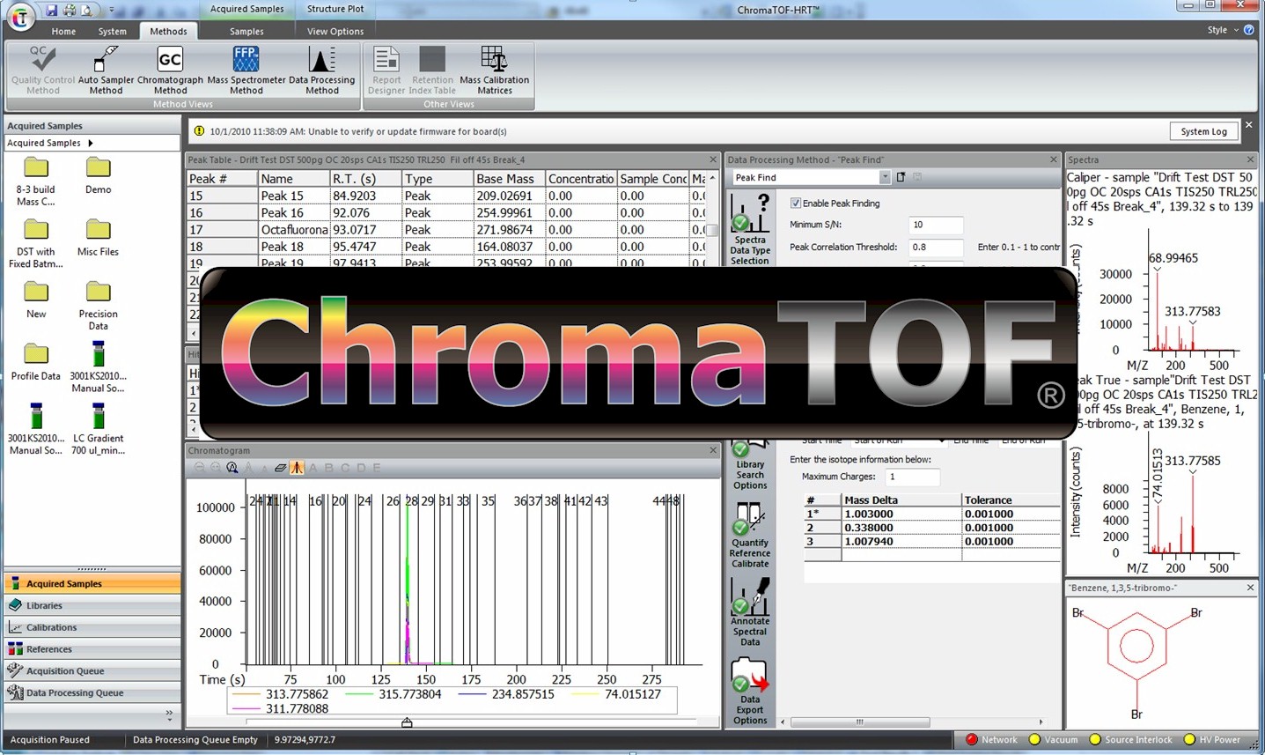The image size is (1265, 755).
Task: Expand the Acquired Samples breadcrumb arrow
Action: 91,144
